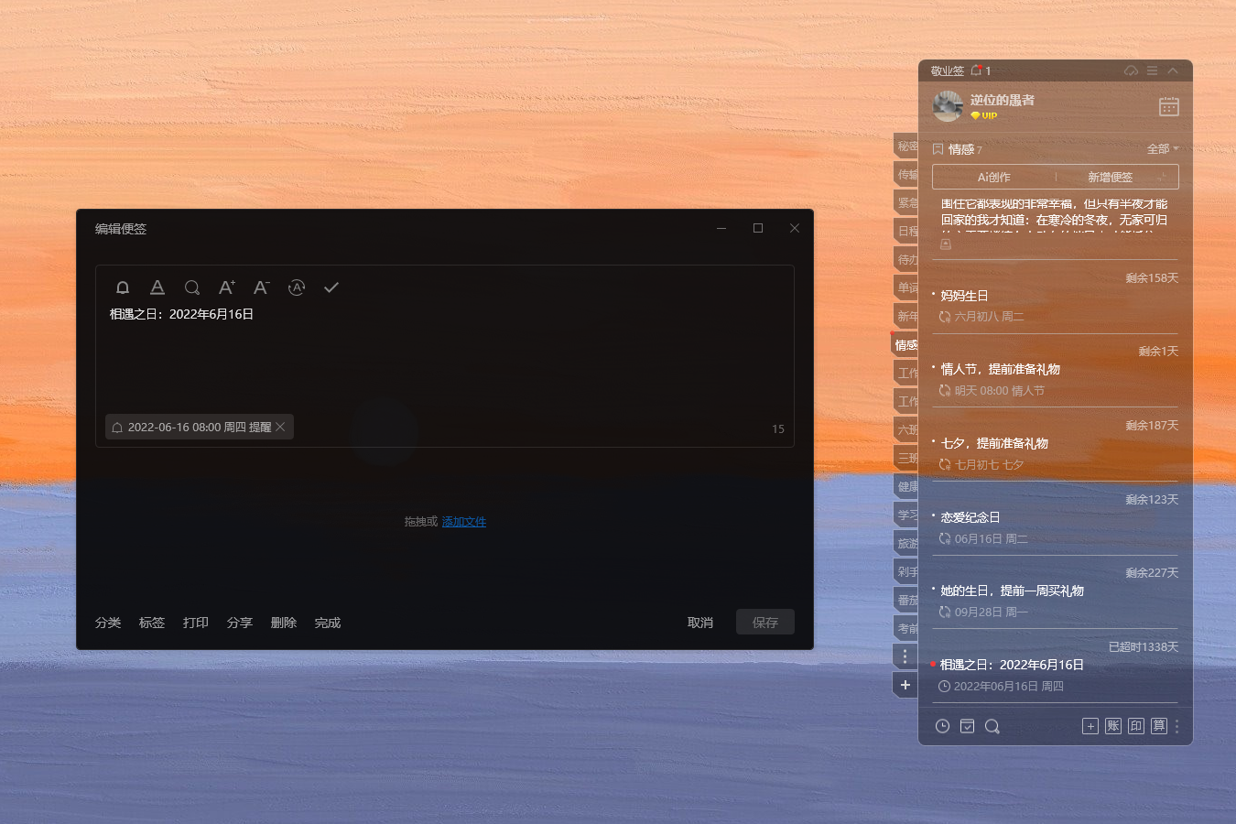The height and width of the screenshot is (824, 1236).
Task: Open the calendar view in the notes panel
Action: click(x=1168, y=106)
